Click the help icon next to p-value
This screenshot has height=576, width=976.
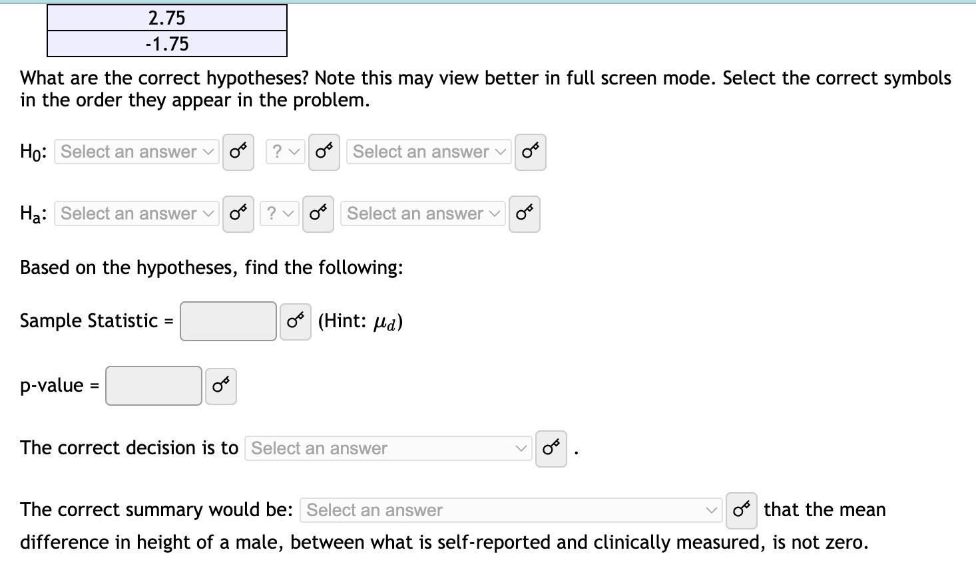(220, 386)
